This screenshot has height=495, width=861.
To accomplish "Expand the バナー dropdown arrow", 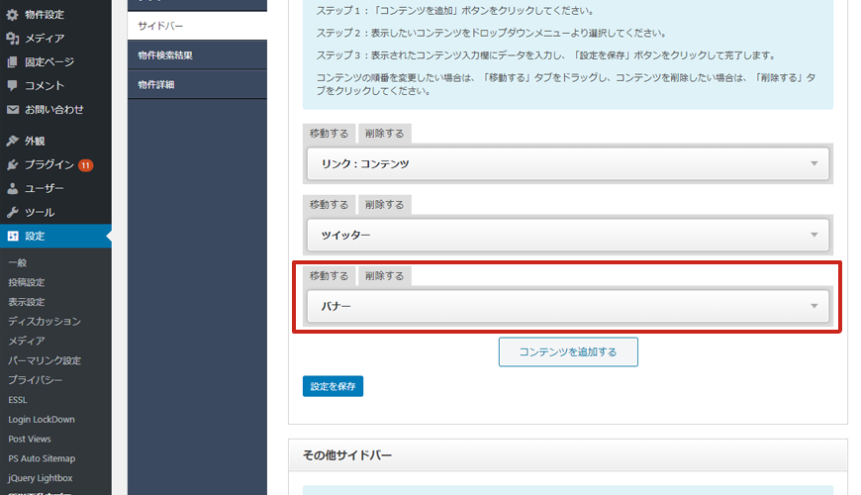I will pos(814,306).
